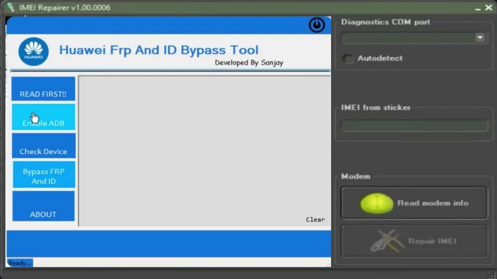
Task: Enable the Autodetect checkbox
Action: click(348, 58)
